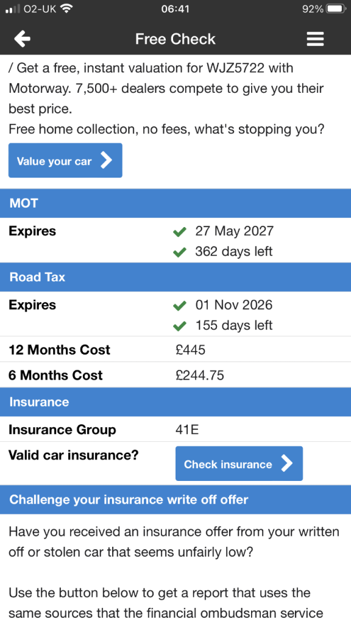Select the MOT section header
351x625 pixels.
click(175, 203)
